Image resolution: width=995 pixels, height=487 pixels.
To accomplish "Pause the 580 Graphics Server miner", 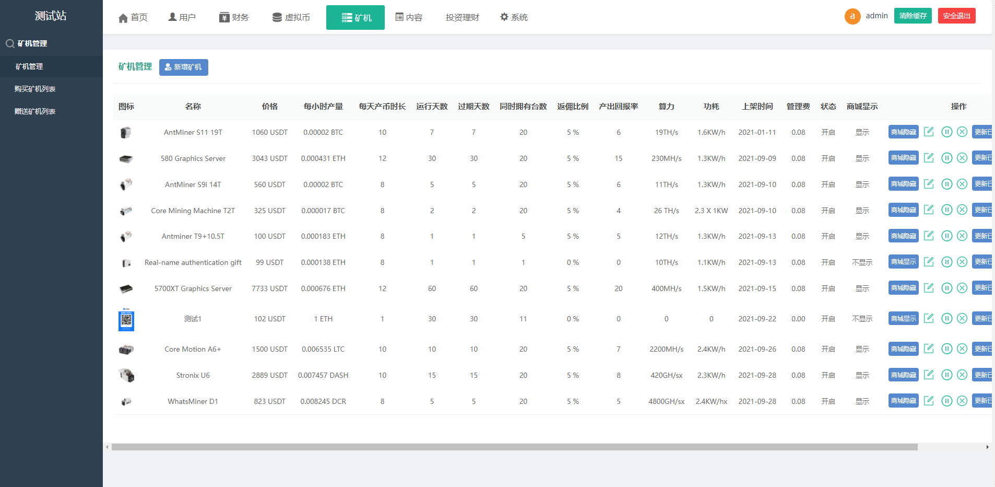I will point(947,158).
